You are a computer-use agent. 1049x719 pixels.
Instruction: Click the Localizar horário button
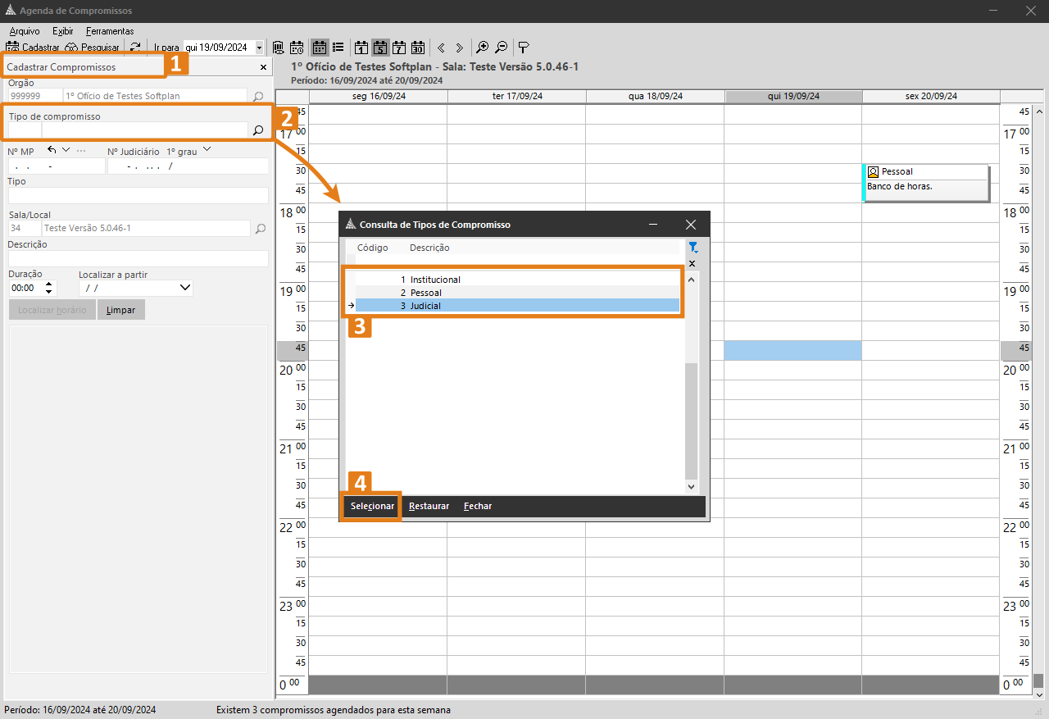point(52,310)
